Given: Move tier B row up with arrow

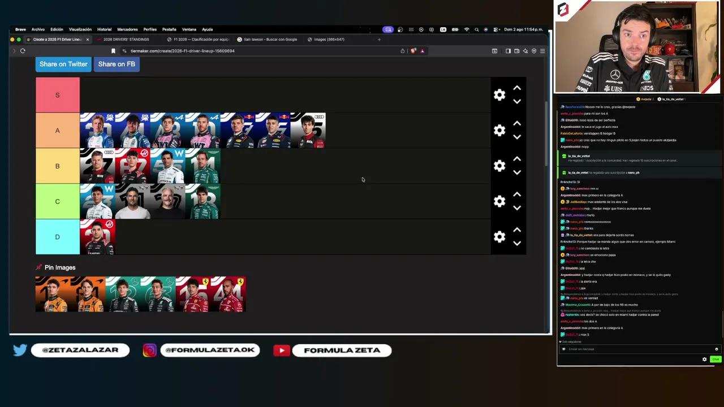Looking at the screenshot, I should point(517,159).
